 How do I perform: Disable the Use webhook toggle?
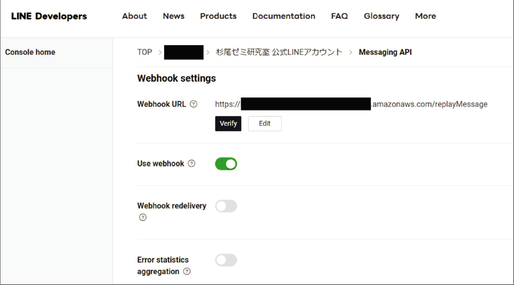pos(226,164)
